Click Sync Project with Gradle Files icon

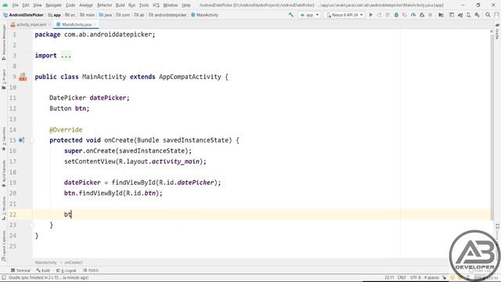pyautogui.click(x=460, y=15)
